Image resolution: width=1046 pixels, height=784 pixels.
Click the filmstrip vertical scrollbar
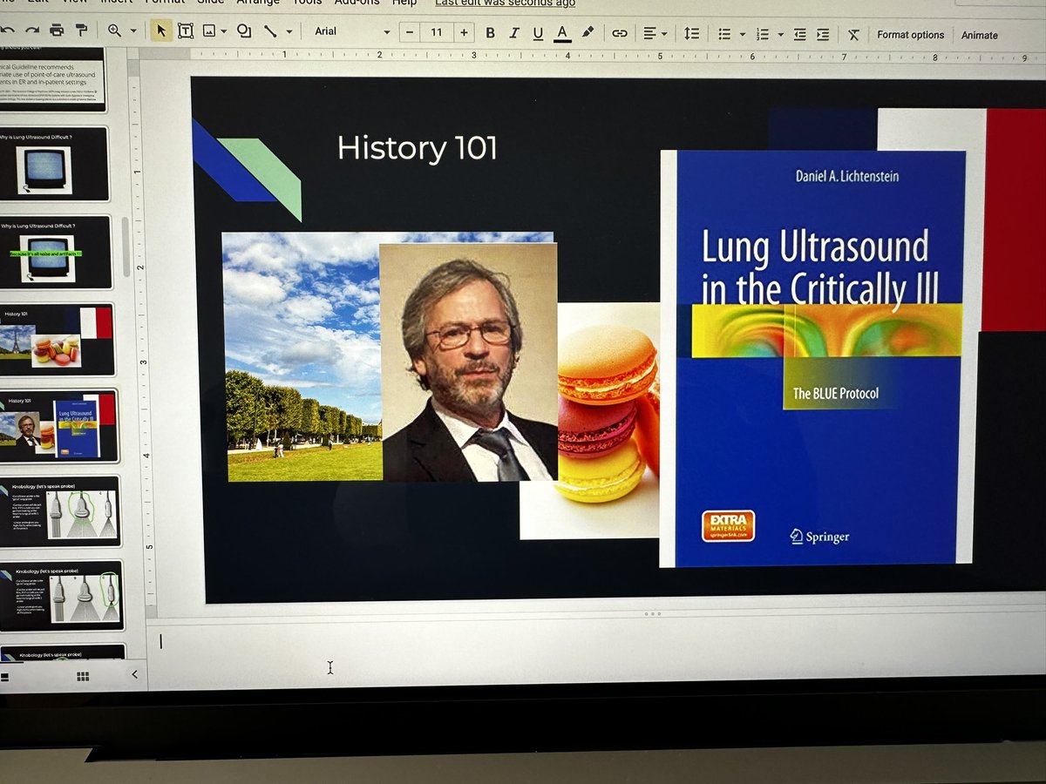[126, 247]
